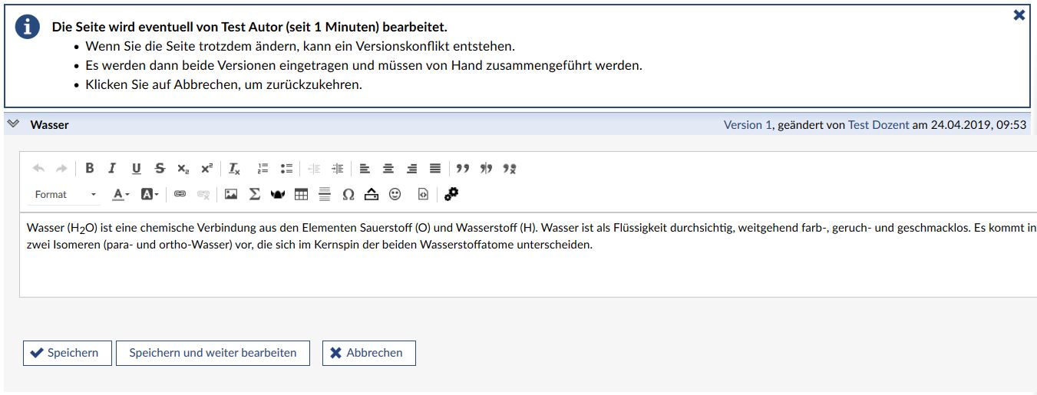Open the text color dropdown
The image size is (1037, 395).
(x=121, y=195)
